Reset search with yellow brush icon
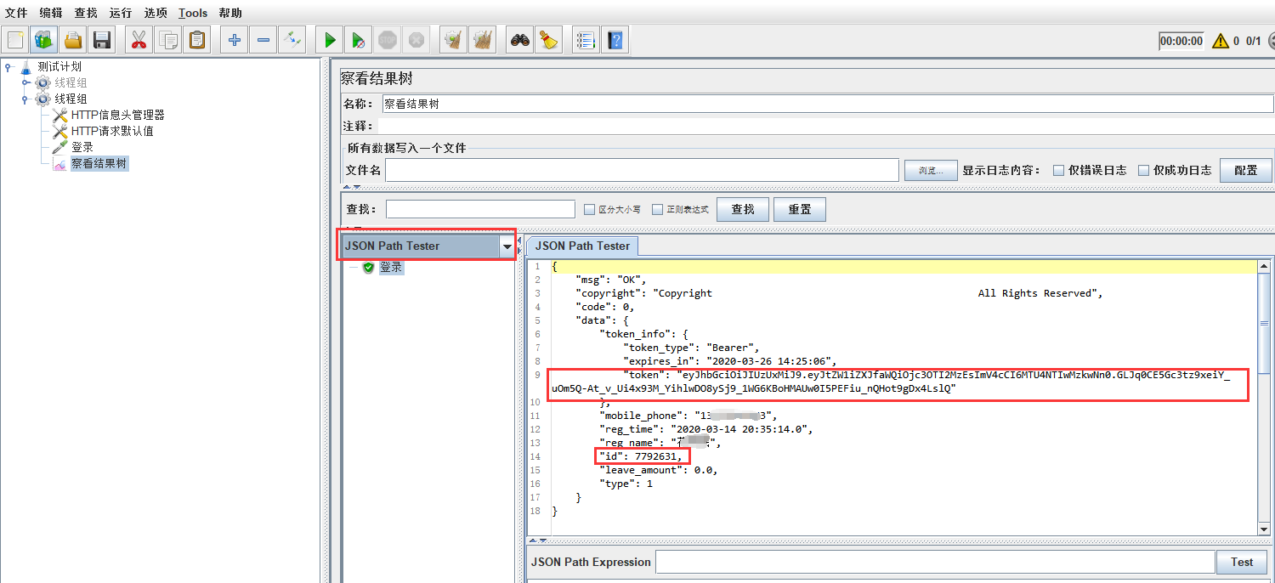 pos(549,40)
